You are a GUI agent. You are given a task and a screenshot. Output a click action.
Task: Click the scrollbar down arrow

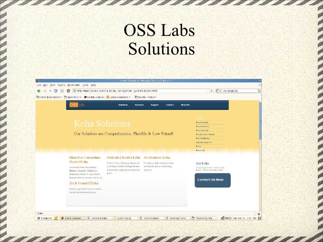260,210
